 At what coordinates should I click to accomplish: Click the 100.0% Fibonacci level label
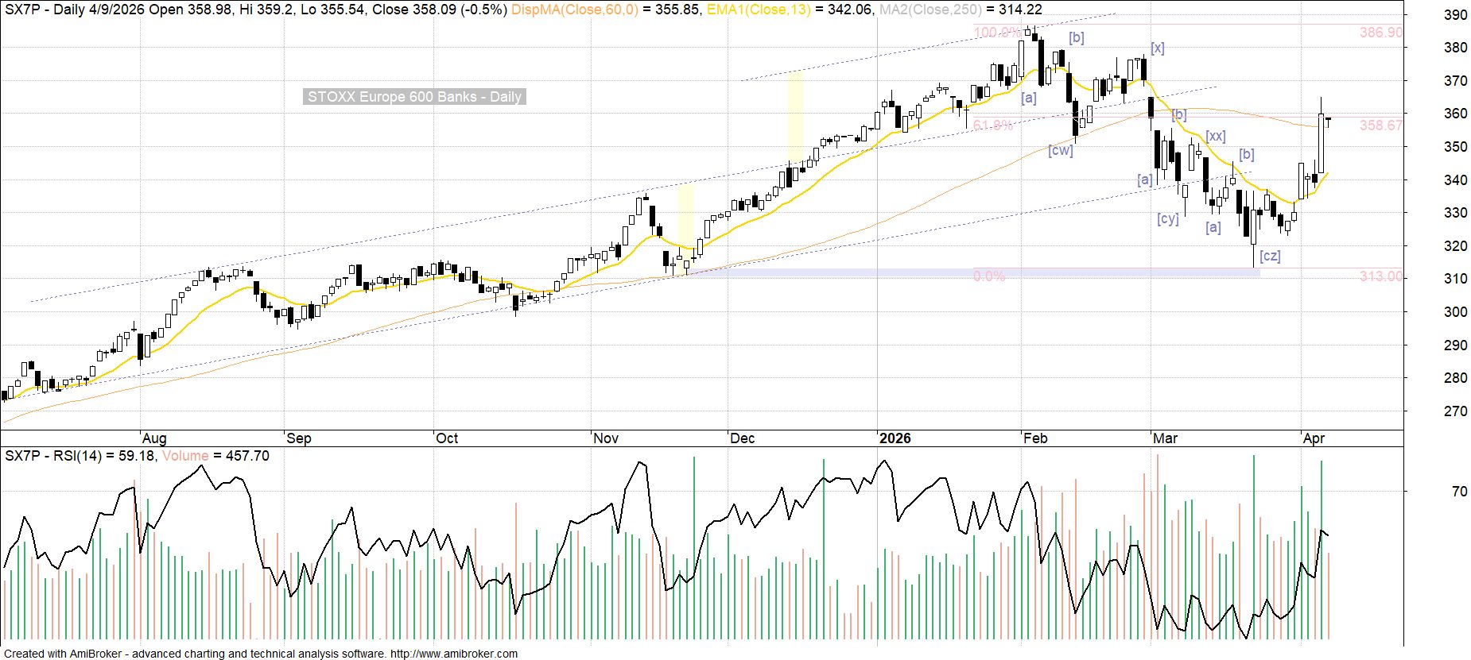tap(997, 33)
